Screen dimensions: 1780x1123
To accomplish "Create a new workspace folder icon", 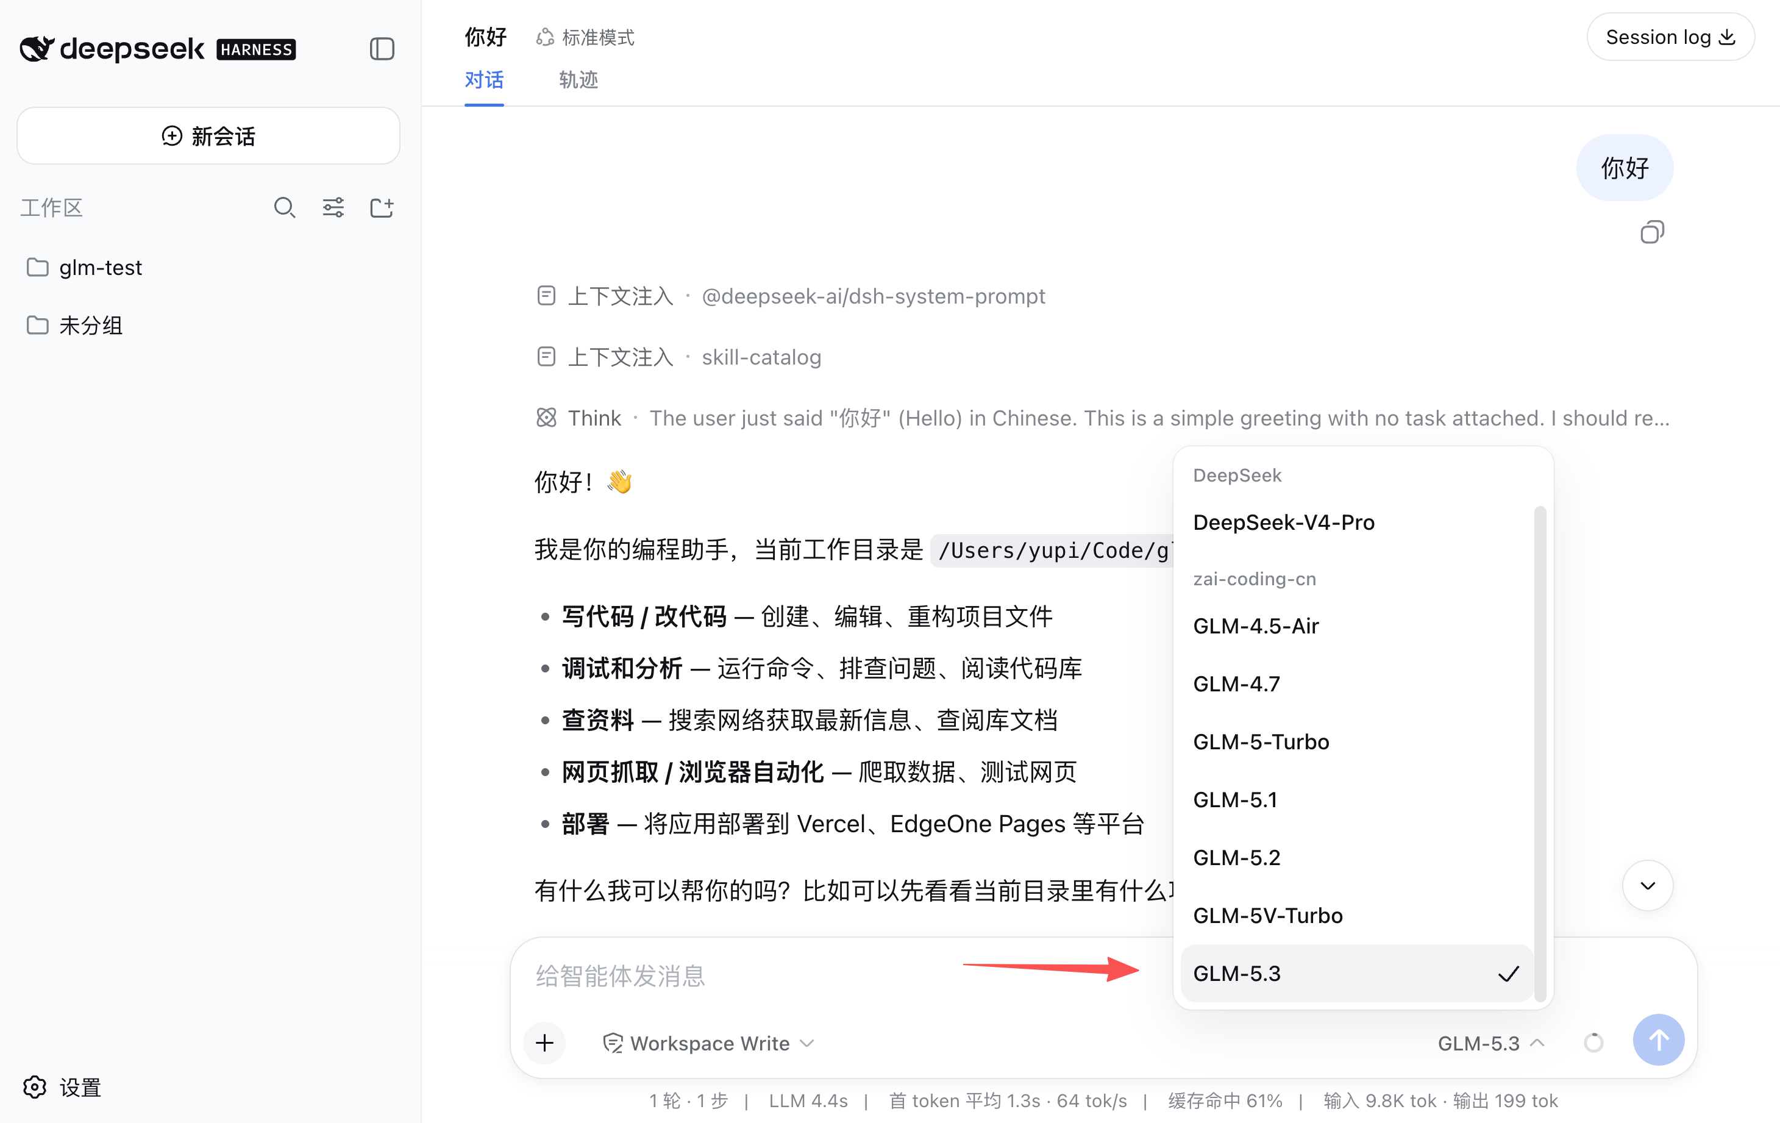I will tap(382, 208).
